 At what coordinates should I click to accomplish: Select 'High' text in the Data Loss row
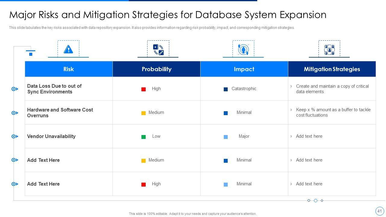(x=156, y=89)
